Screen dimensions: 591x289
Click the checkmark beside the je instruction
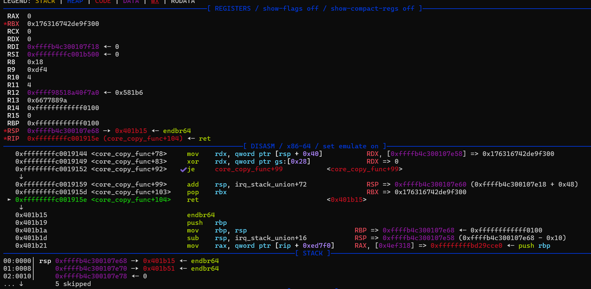click(x=183, y=170)
